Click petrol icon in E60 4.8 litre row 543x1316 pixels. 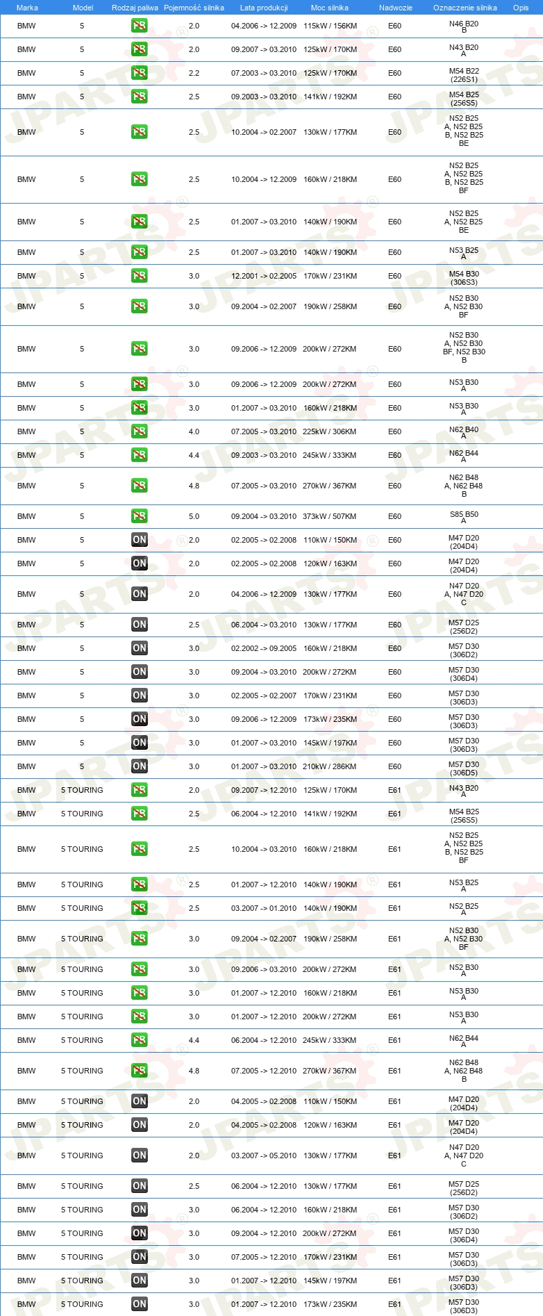click(140, 486)
